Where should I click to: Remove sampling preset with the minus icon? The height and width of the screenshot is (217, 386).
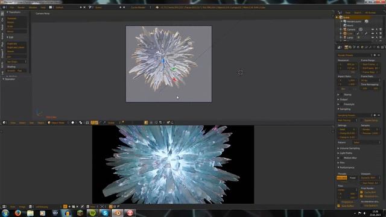point(379,115)
